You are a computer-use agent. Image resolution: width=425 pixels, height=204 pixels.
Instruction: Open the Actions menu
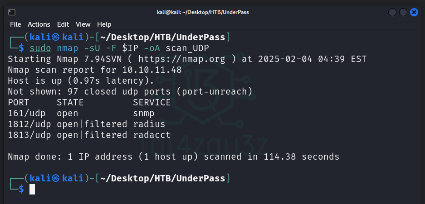[x=39, y=24]
